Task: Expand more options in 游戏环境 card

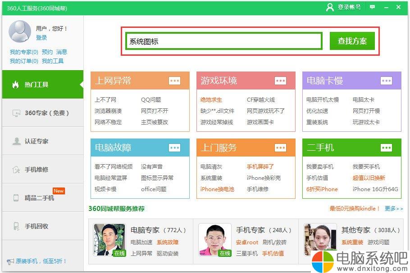Action: (280, 81)
